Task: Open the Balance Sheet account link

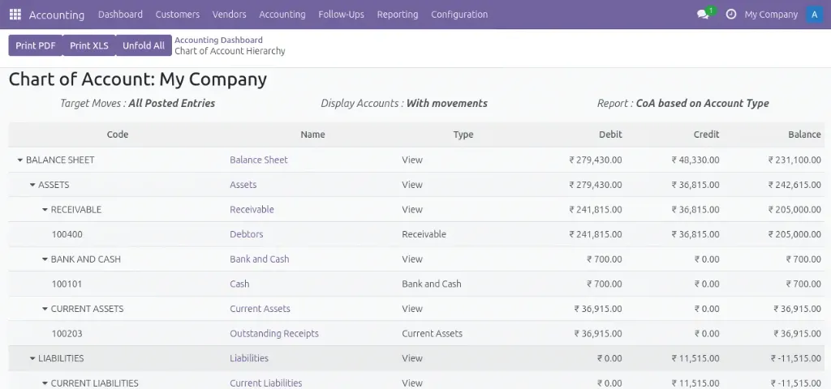Action: [259, 160]
